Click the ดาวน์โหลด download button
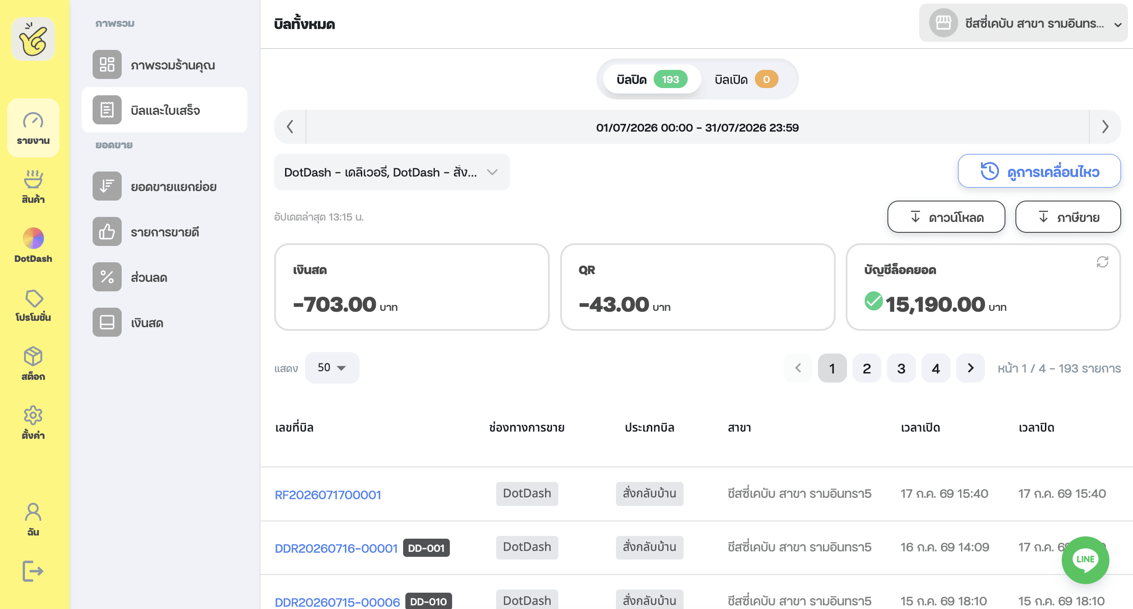The image size is (1133, 609). click(946, 217)
